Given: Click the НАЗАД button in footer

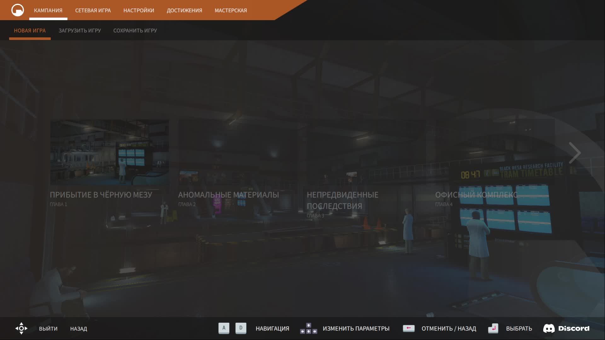Looking at the screenshot, I should click(78, 329).
